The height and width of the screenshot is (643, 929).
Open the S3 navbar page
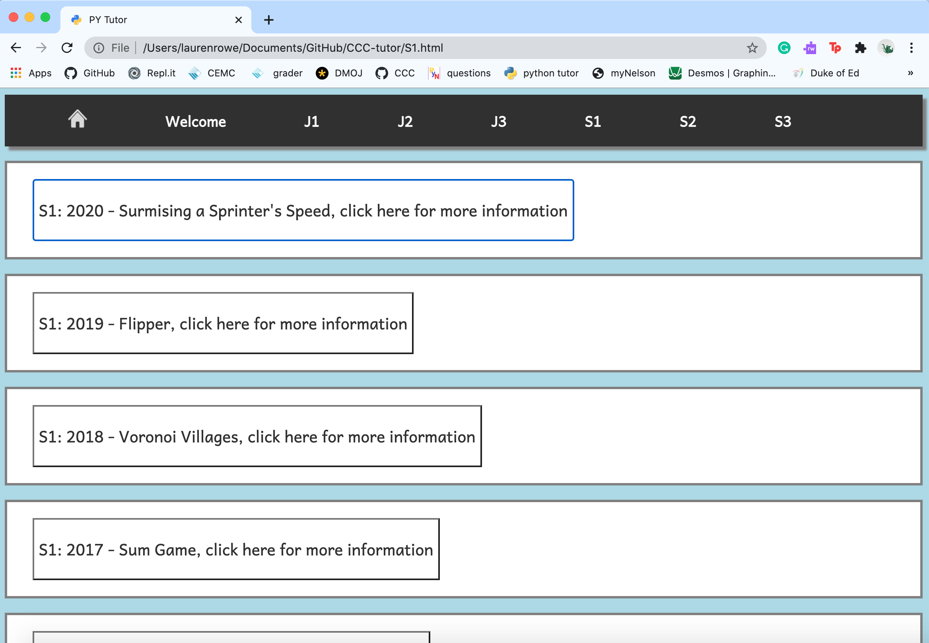[782, 121]
